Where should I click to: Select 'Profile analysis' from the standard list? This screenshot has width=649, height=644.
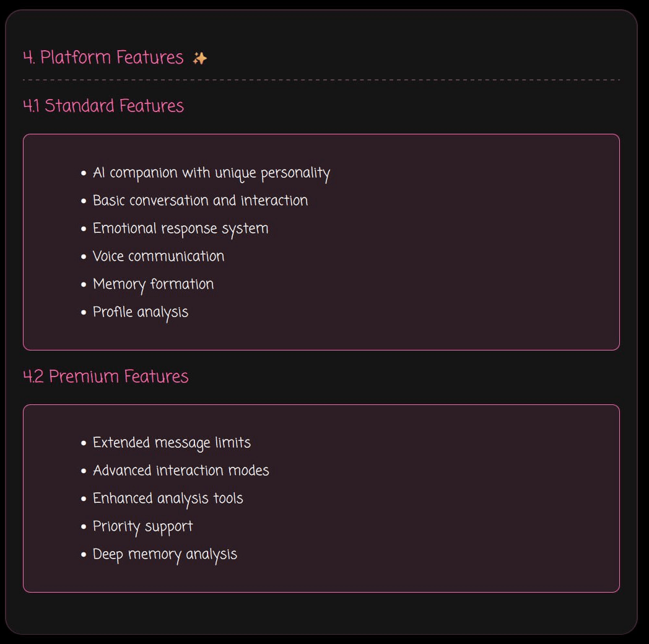[141, 312]
